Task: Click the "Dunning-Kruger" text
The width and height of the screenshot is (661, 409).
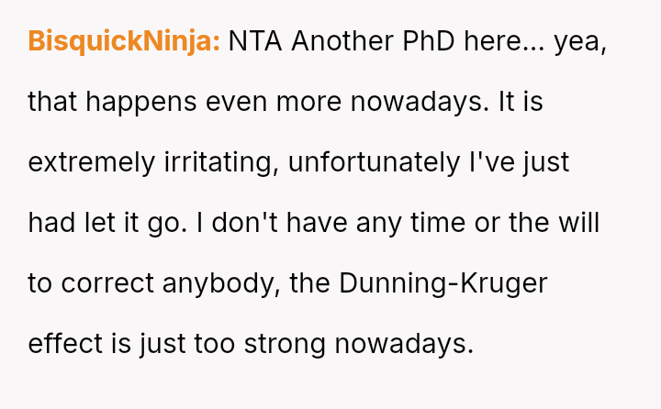Action: click(x=443, y=283)
